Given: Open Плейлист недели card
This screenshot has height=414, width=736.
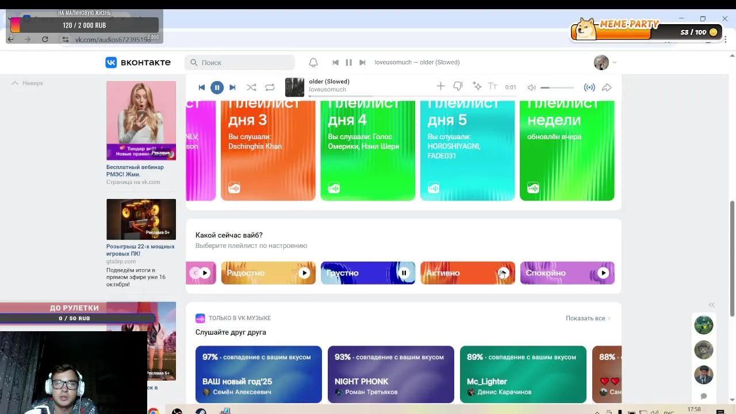Looking at the screenshot, I should pos(567,151).
